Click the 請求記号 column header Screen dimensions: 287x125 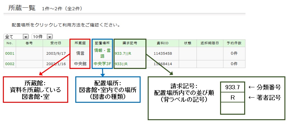coord(130,43)
